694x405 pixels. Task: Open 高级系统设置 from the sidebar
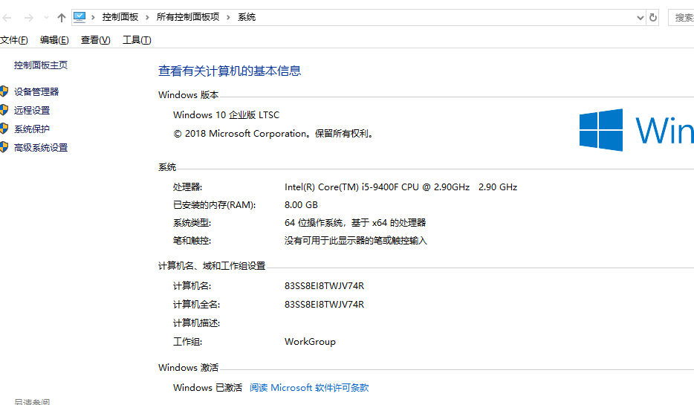[41, 148]
